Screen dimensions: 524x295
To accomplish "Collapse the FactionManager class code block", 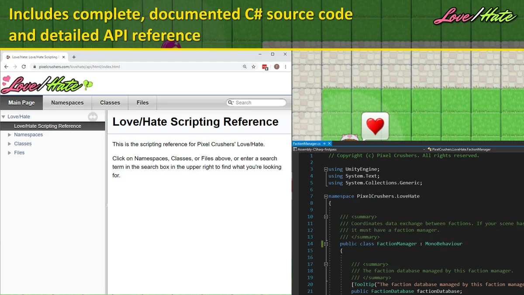I will point(326,244).
